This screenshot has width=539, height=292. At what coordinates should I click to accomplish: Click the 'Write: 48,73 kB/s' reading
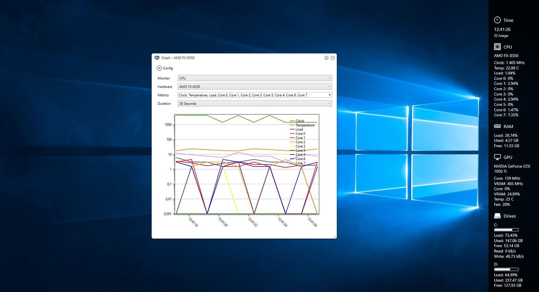click(509, 256)
